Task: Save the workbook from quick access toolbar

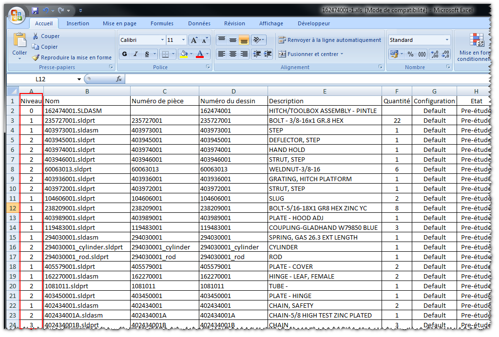Action: (35, 10)
